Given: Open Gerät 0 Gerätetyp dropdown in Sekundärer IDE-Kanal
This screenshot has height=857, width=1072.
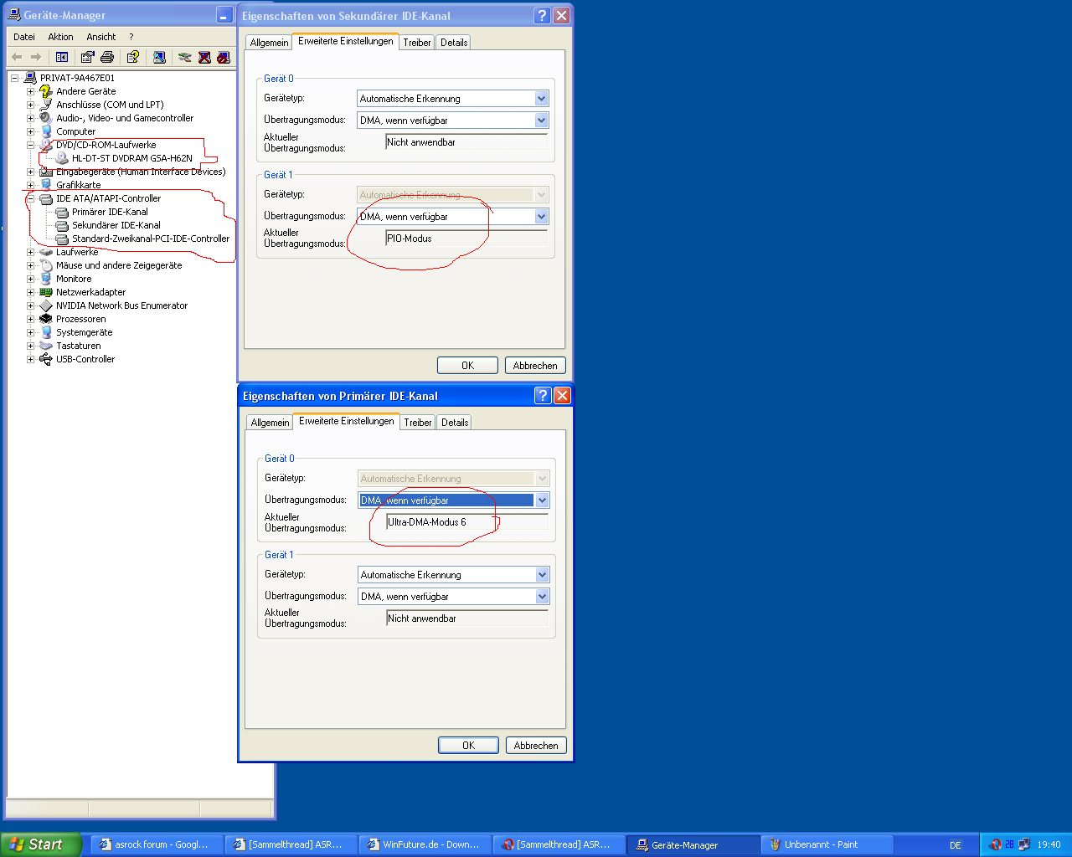Looking at the screenshot, I should pyautogui.click(x=541, y=99).
